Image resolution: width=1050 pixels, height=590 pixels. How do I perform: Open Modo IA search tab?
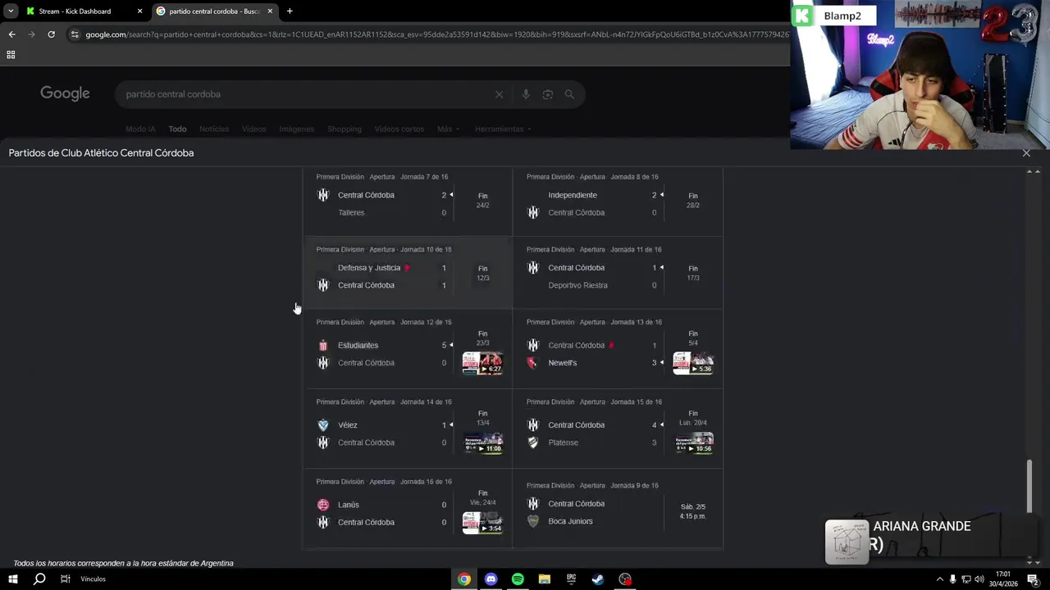(140, 129)
